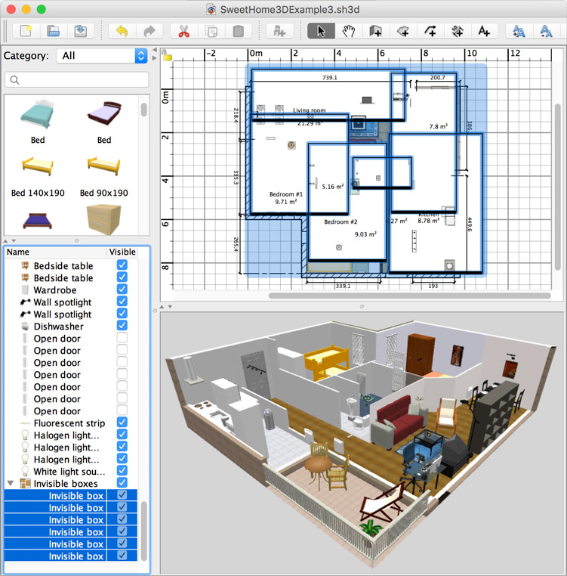Select the Create walls tool
Screen dimensions: 567x576
pyautogui.click(x=375, y=31)
